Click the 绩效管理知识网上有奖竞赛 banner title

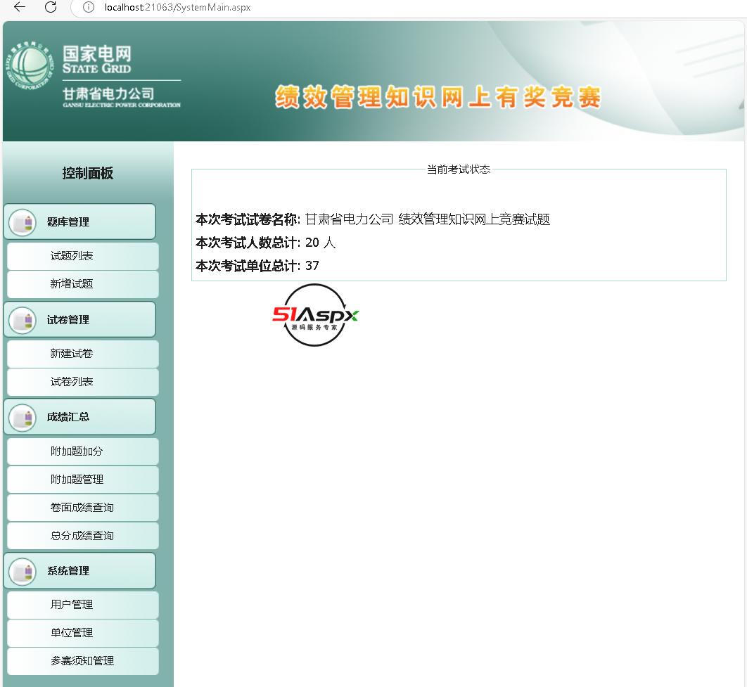(438, 97)
